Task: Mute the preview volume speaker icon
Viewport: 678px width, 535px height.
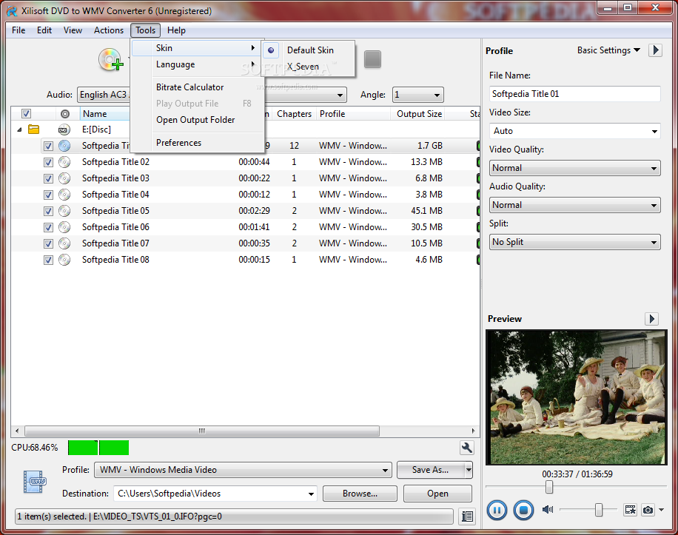Action: pos(548,510)
